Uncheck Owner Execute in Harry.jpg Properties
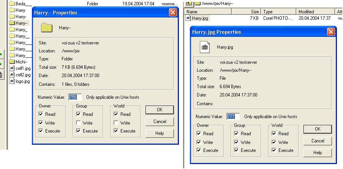Viewport: 343px width, 169px height. pos(199,150)
